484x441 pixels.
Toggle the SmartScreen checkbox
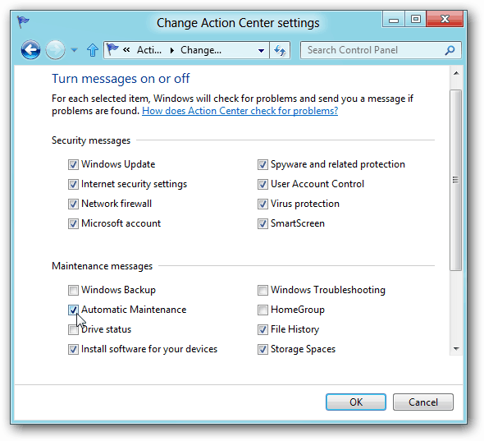[x=263, y=223]
